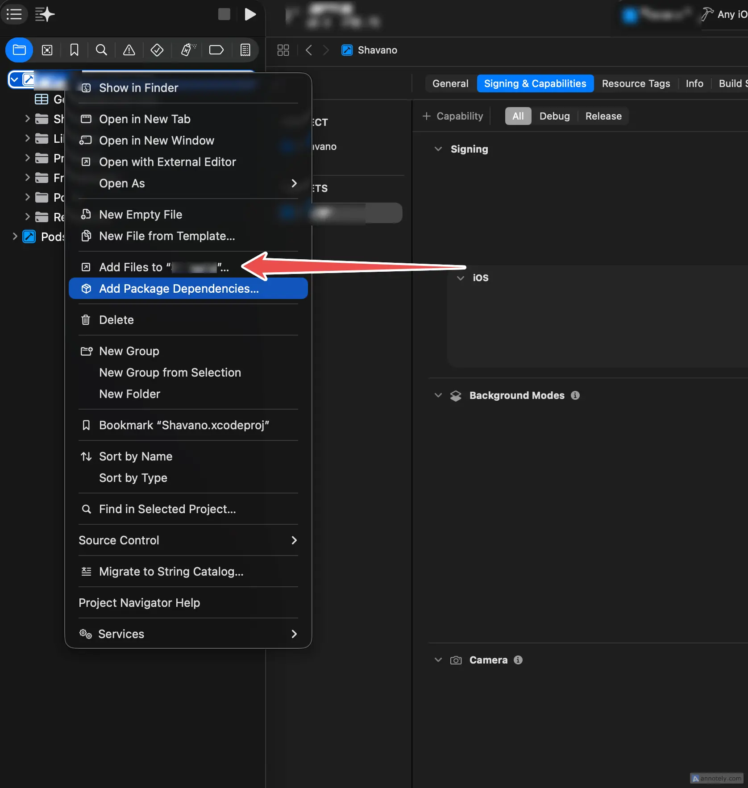Open the Test navigator checkmark diamond
Viewport: 748px width, 788px height.
(x=157, y=50)
